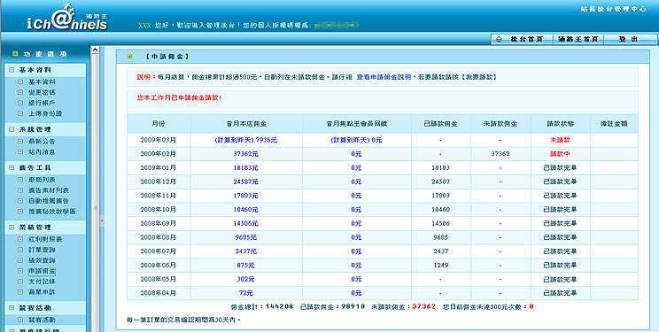Click the iChannels 通路王 logo
This screenshot has height=332, width=659.
66,18
